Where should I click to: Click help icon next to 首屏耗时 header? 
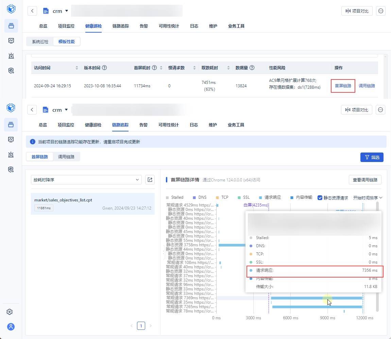[x=155, y=68]
